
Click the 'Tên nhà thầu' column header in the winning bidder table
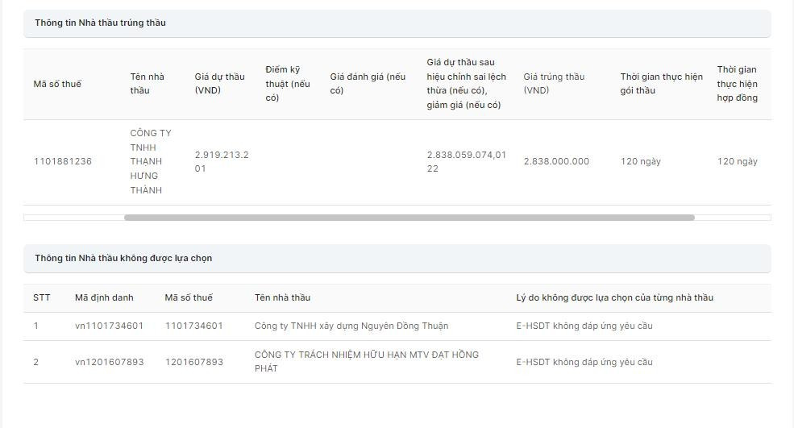pos(147,84)
